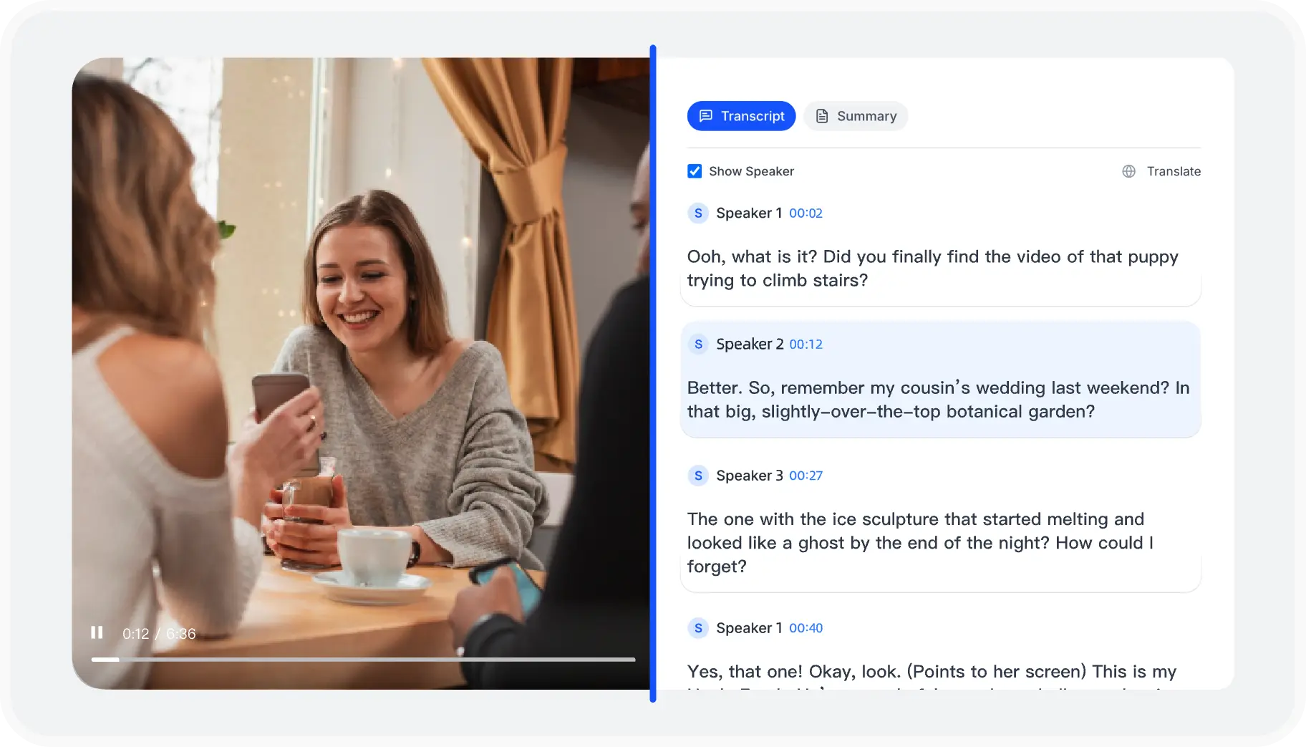Uncheck the Show Speaker checkbox
1306x747 pixels.
pyautogui.click(x=695, y=171)
